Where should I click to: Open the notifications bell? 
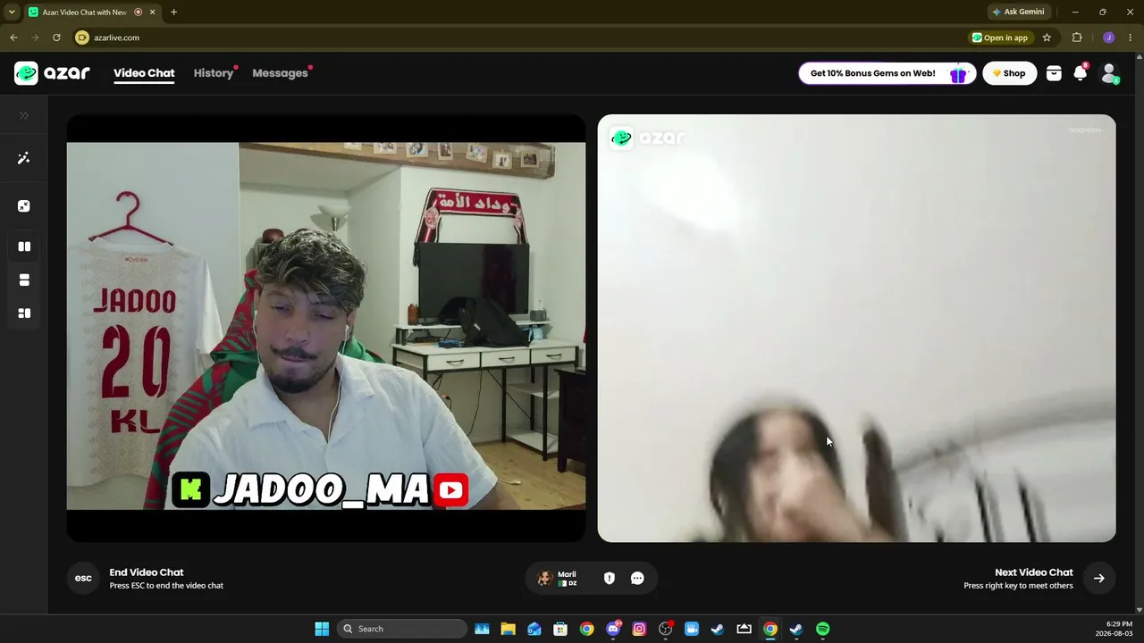coord(1081,73)
